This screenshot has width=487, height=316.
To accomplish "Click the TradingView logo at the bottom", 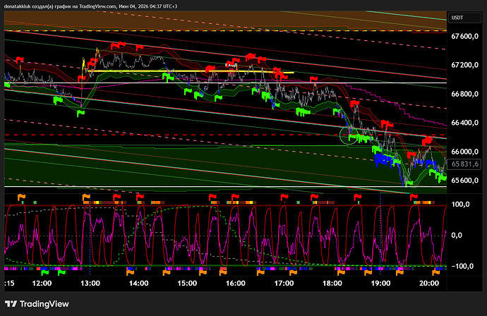I will [37, 304].
